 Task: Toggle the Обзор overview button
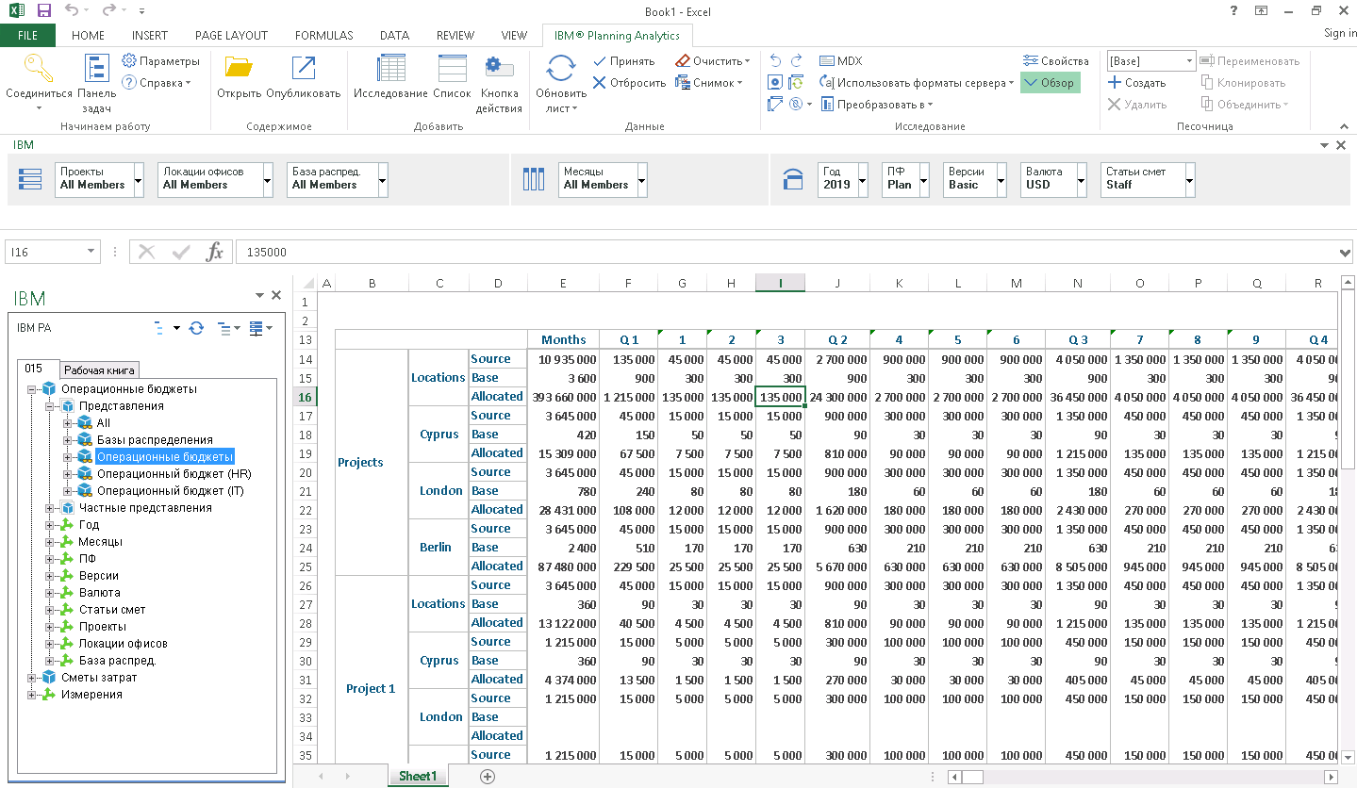click(1049, 83)
